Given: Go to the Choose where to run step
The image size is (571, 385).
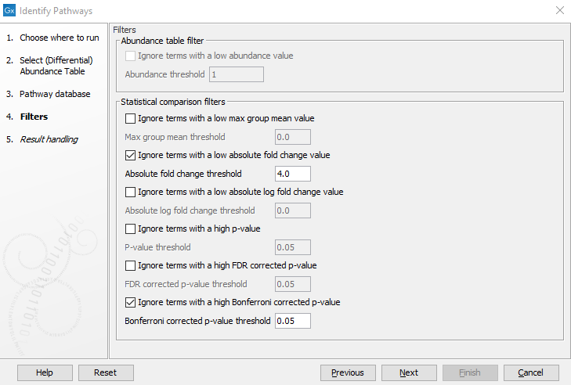Looking at the screenshot, I should click(x=59, y=38).
